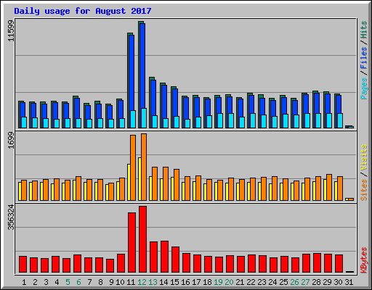This screenshot has width=372, height=290.
Task: Click day 19 on the x-axis
Action: 218,282
